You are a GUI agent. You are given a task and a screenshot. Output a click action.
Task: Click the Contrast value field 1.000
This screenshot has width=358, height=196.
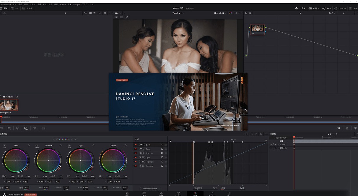click(x=66, y=187)
